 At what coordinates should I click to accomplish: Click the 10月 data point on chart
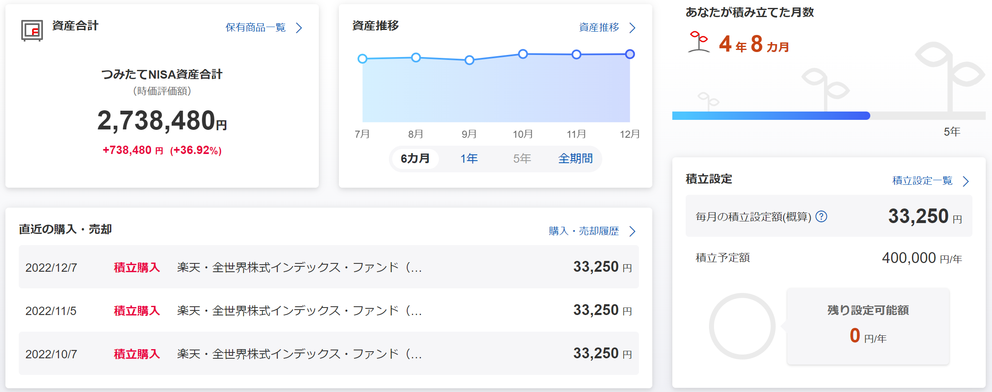pos(523,54)
